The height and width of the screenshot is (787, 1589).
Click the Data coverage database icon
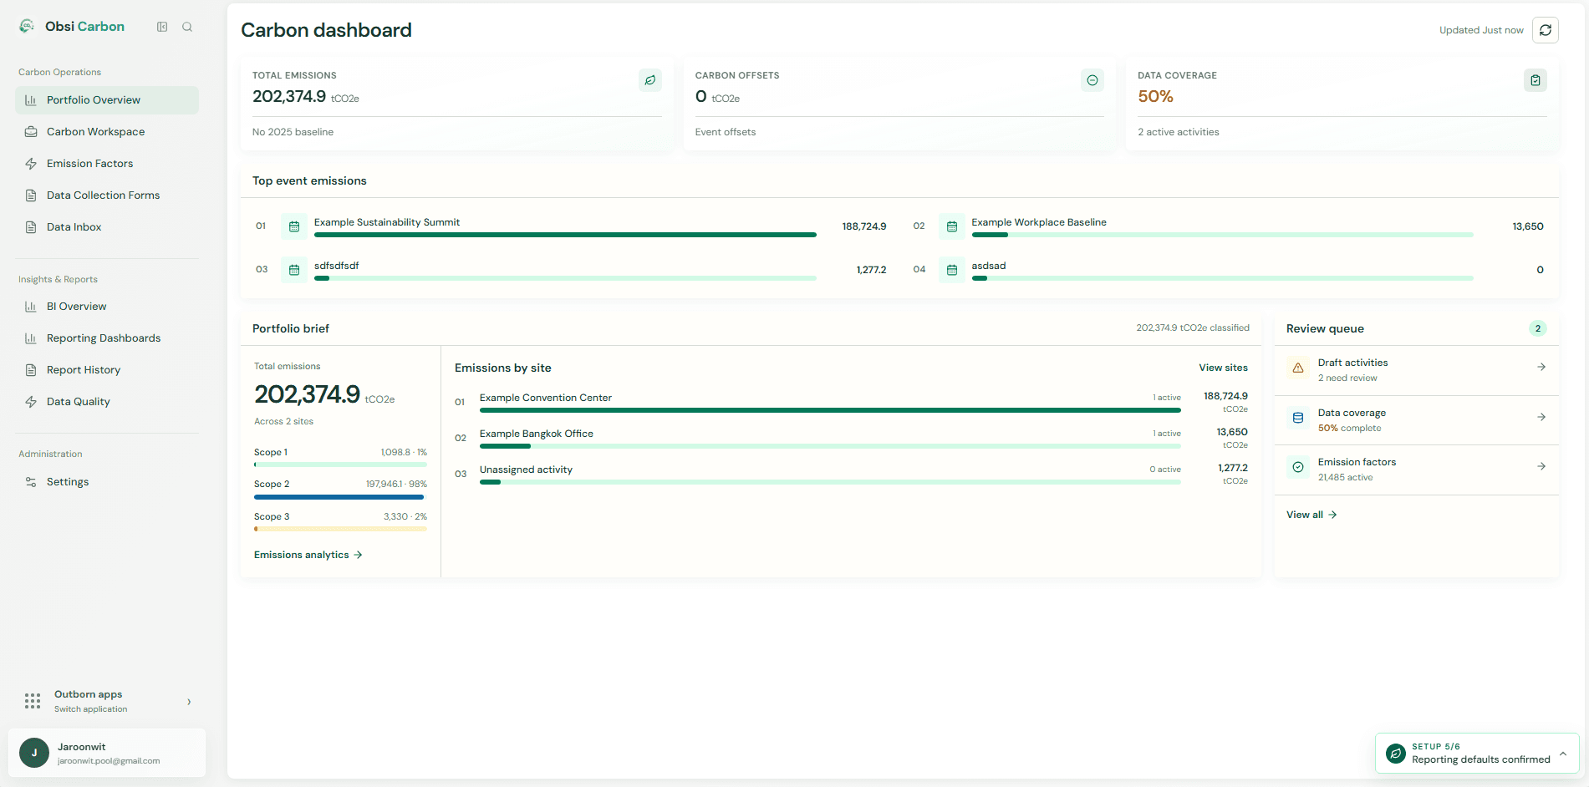(1298, 418)
